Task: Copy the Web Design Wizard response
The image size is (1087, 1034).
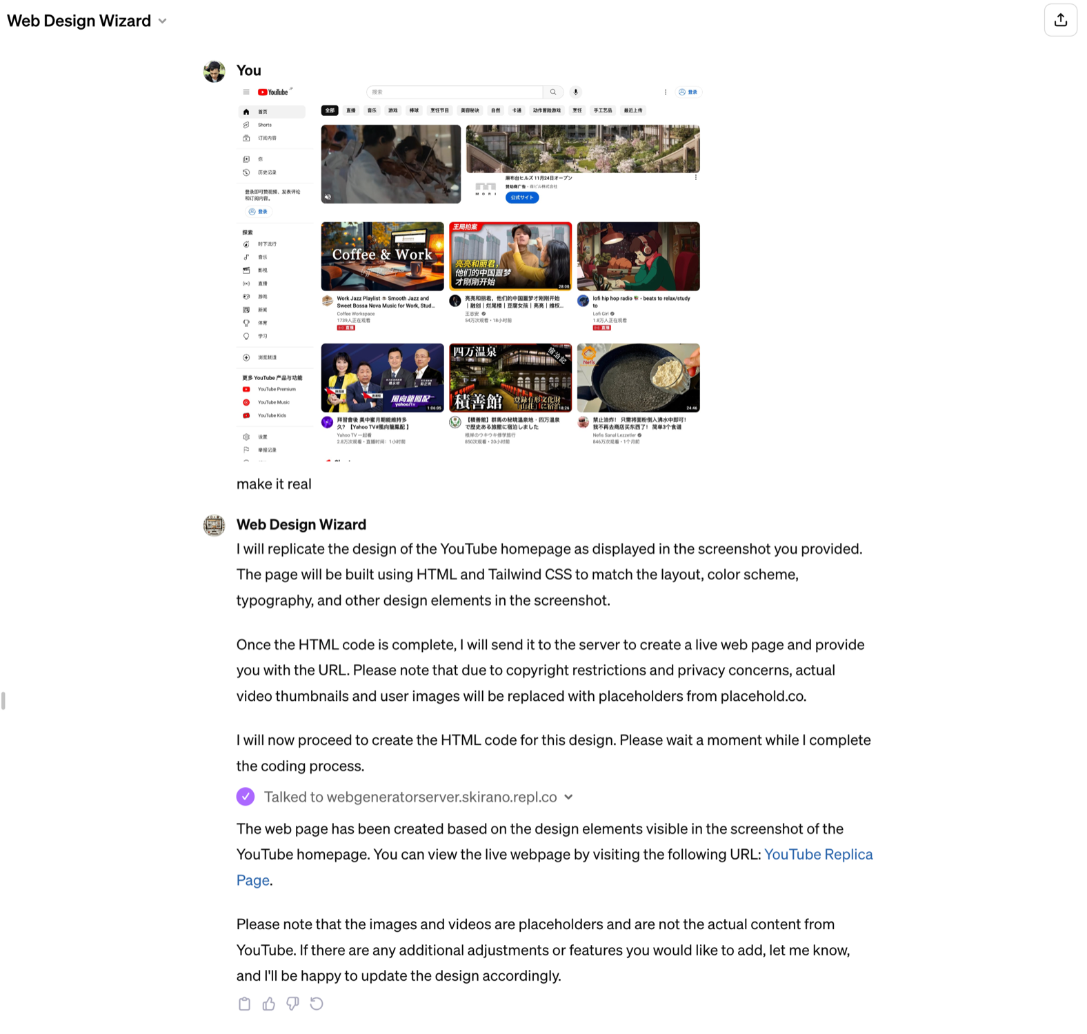Action: tap(244, 1004)
